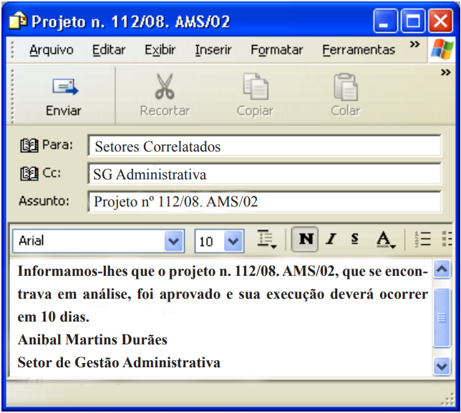Toggle italic (I) formatting
Viewport: 461px width, 413px height.
click(331, 240)
